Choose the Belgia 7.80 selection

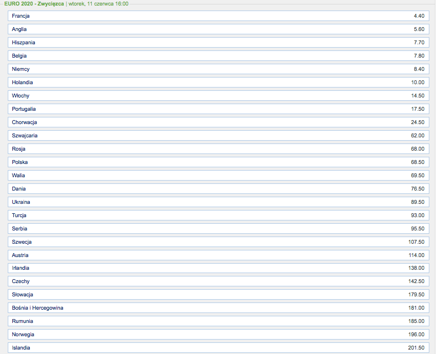coord(218,56)
